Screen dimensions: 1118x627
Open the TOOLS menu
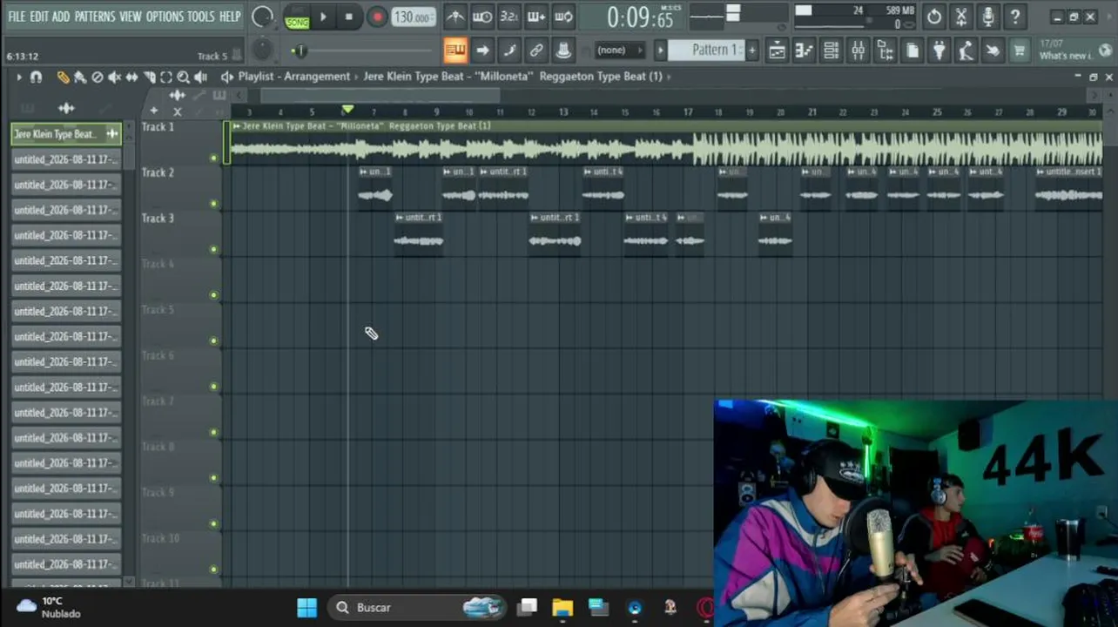(201, 17)
